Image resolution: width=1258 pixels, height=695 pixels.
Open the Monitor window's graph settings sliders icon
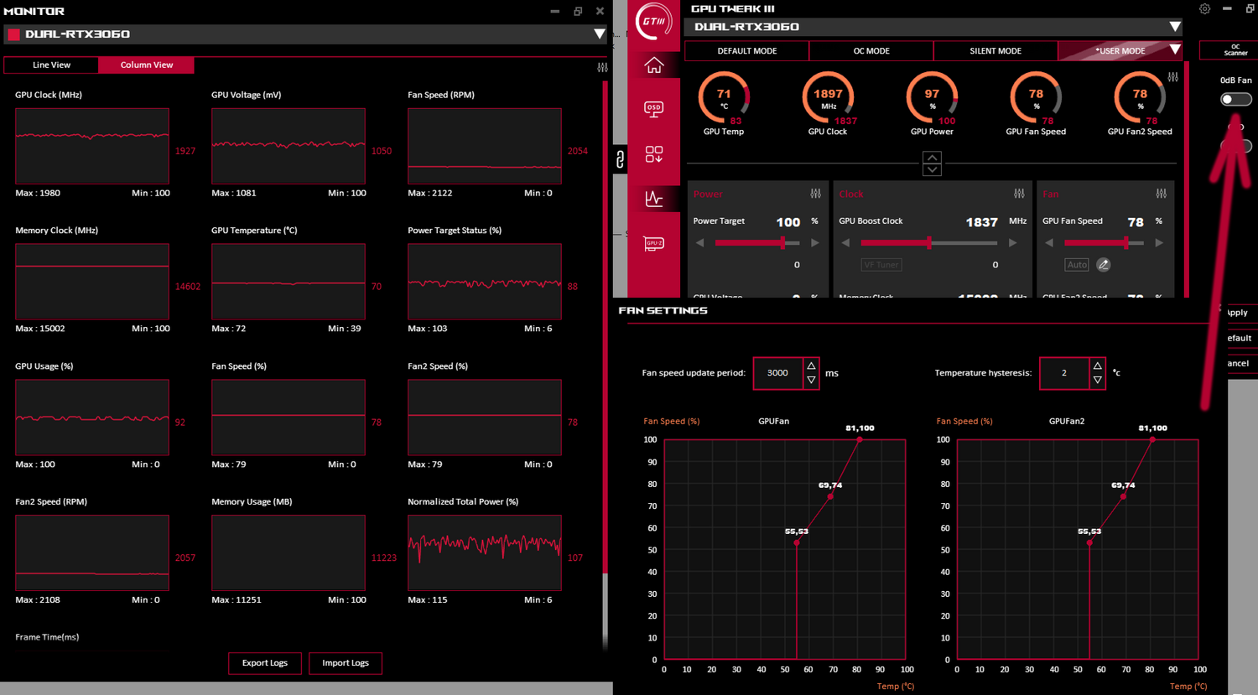pyautogui.click(x=602, y=66)
